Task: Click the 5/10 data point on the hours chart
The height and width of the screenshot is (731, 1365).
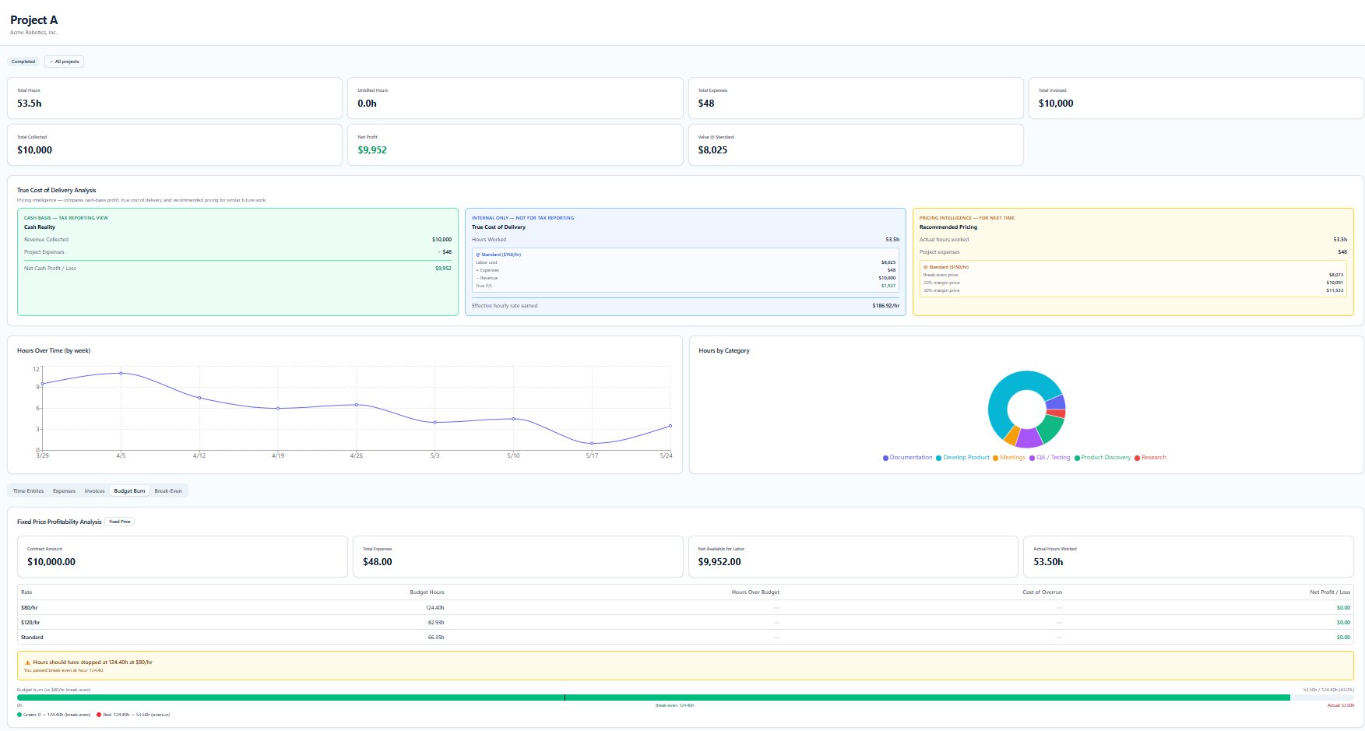Action: 513,419
